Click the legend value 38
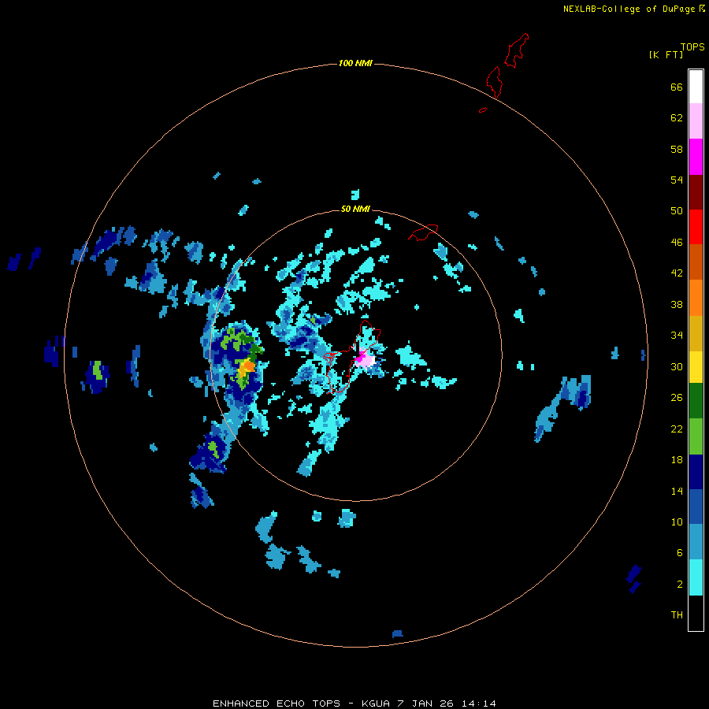 point(677,305)
